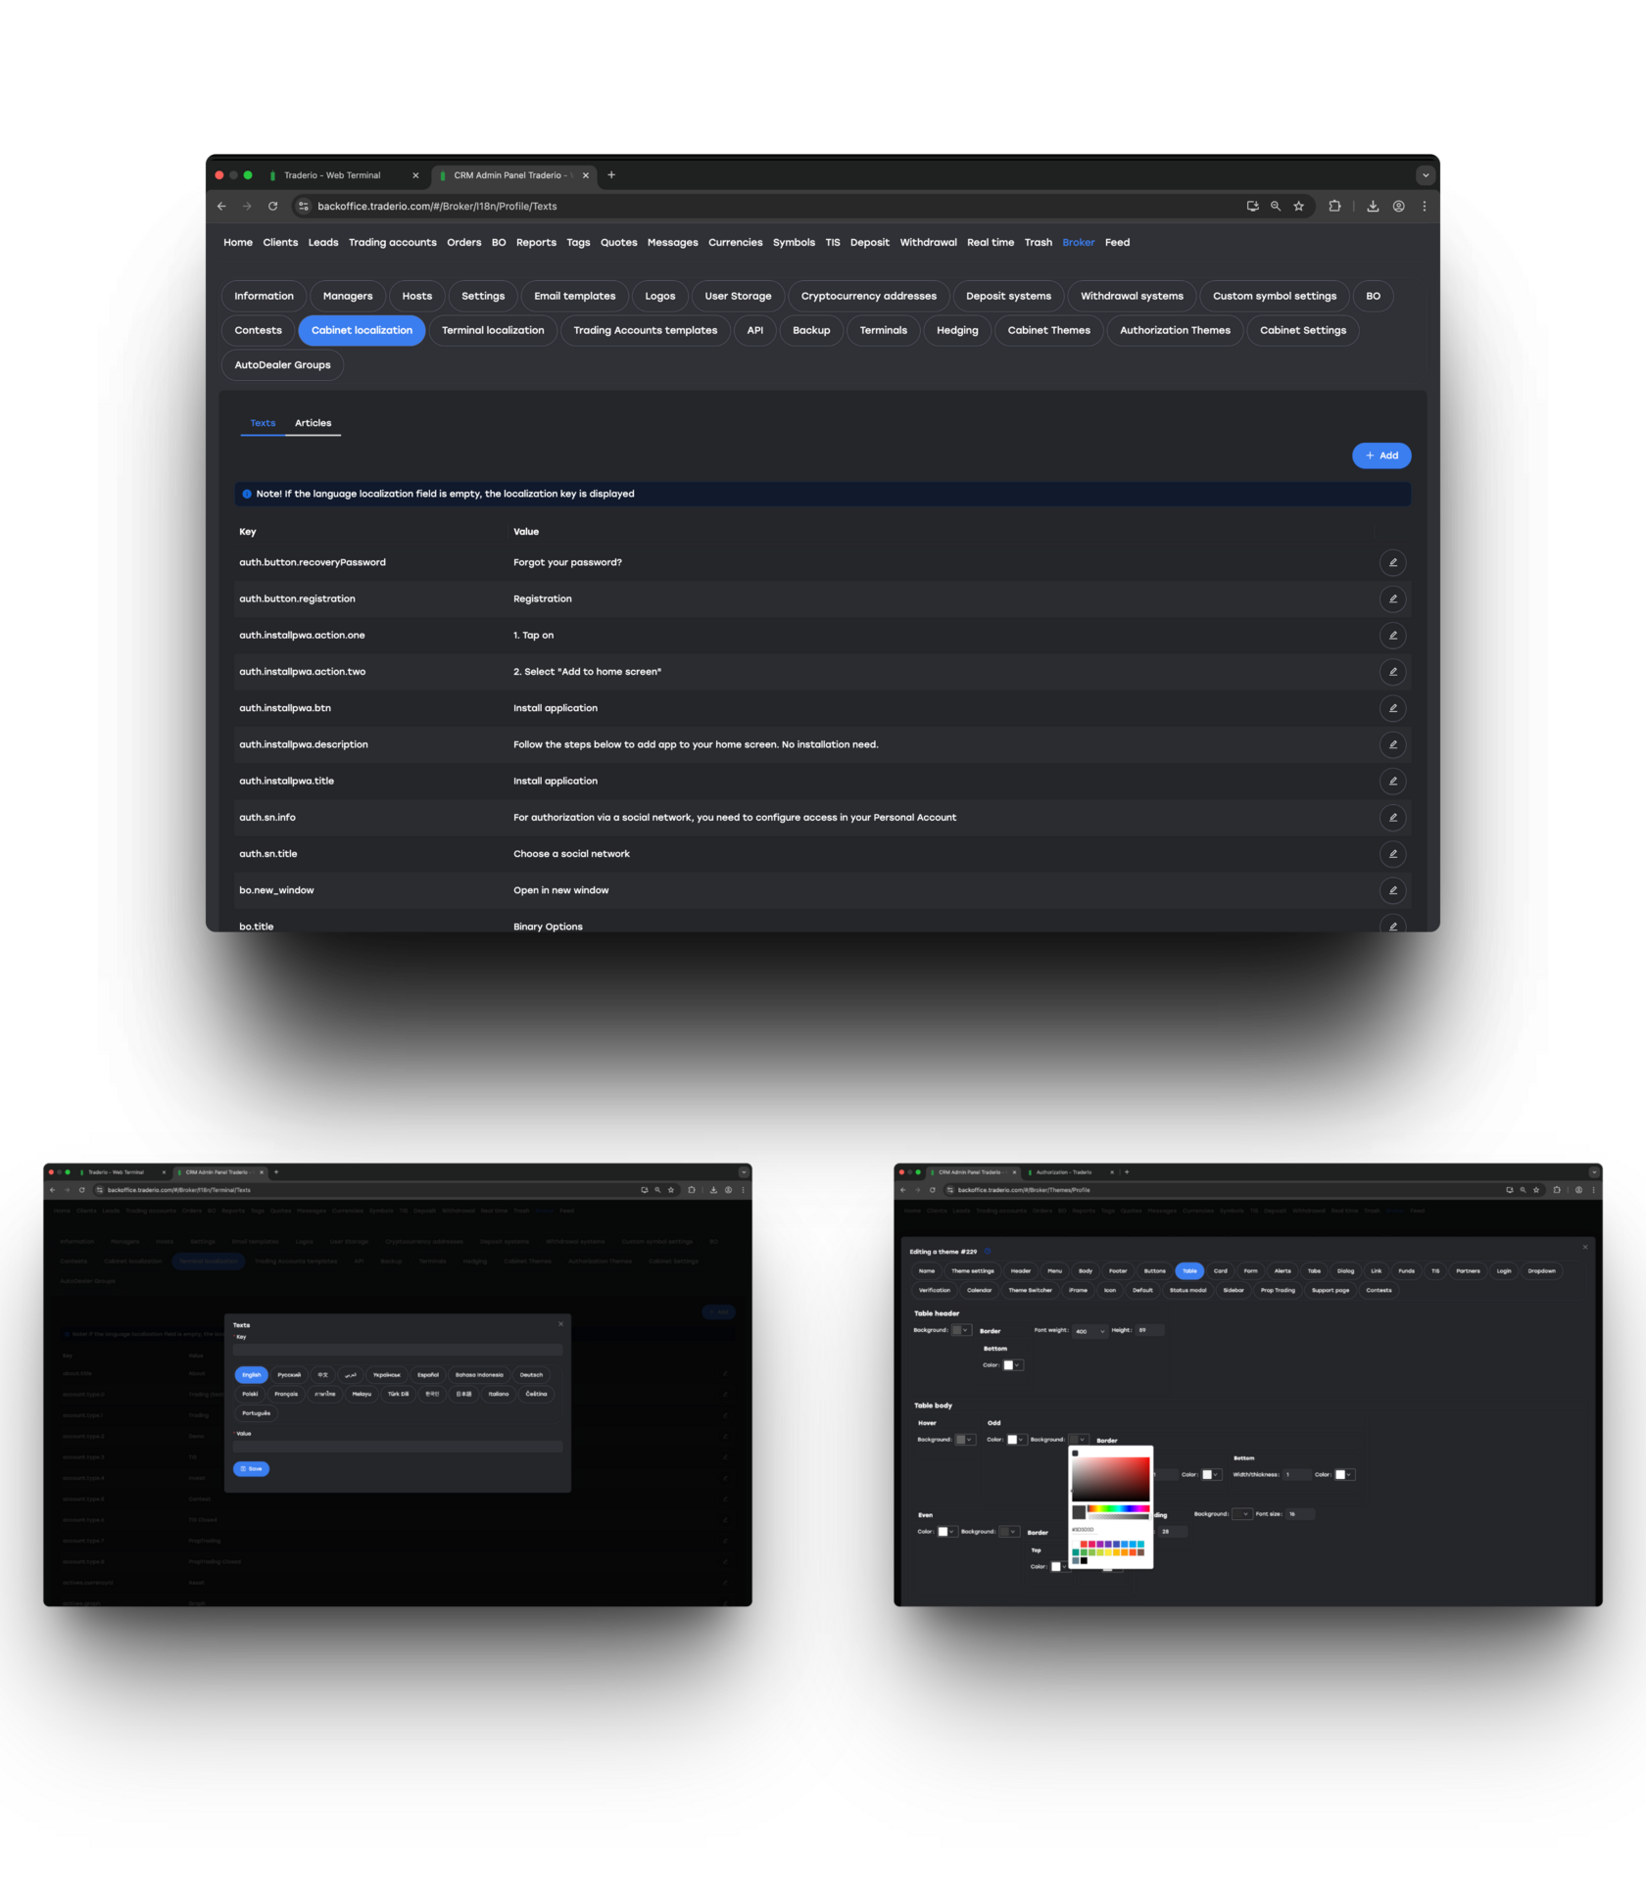This screenshot has height=1904, width=1646.
Task: Expand Hover Background color dropdown in Table body
Action: 965,1440
